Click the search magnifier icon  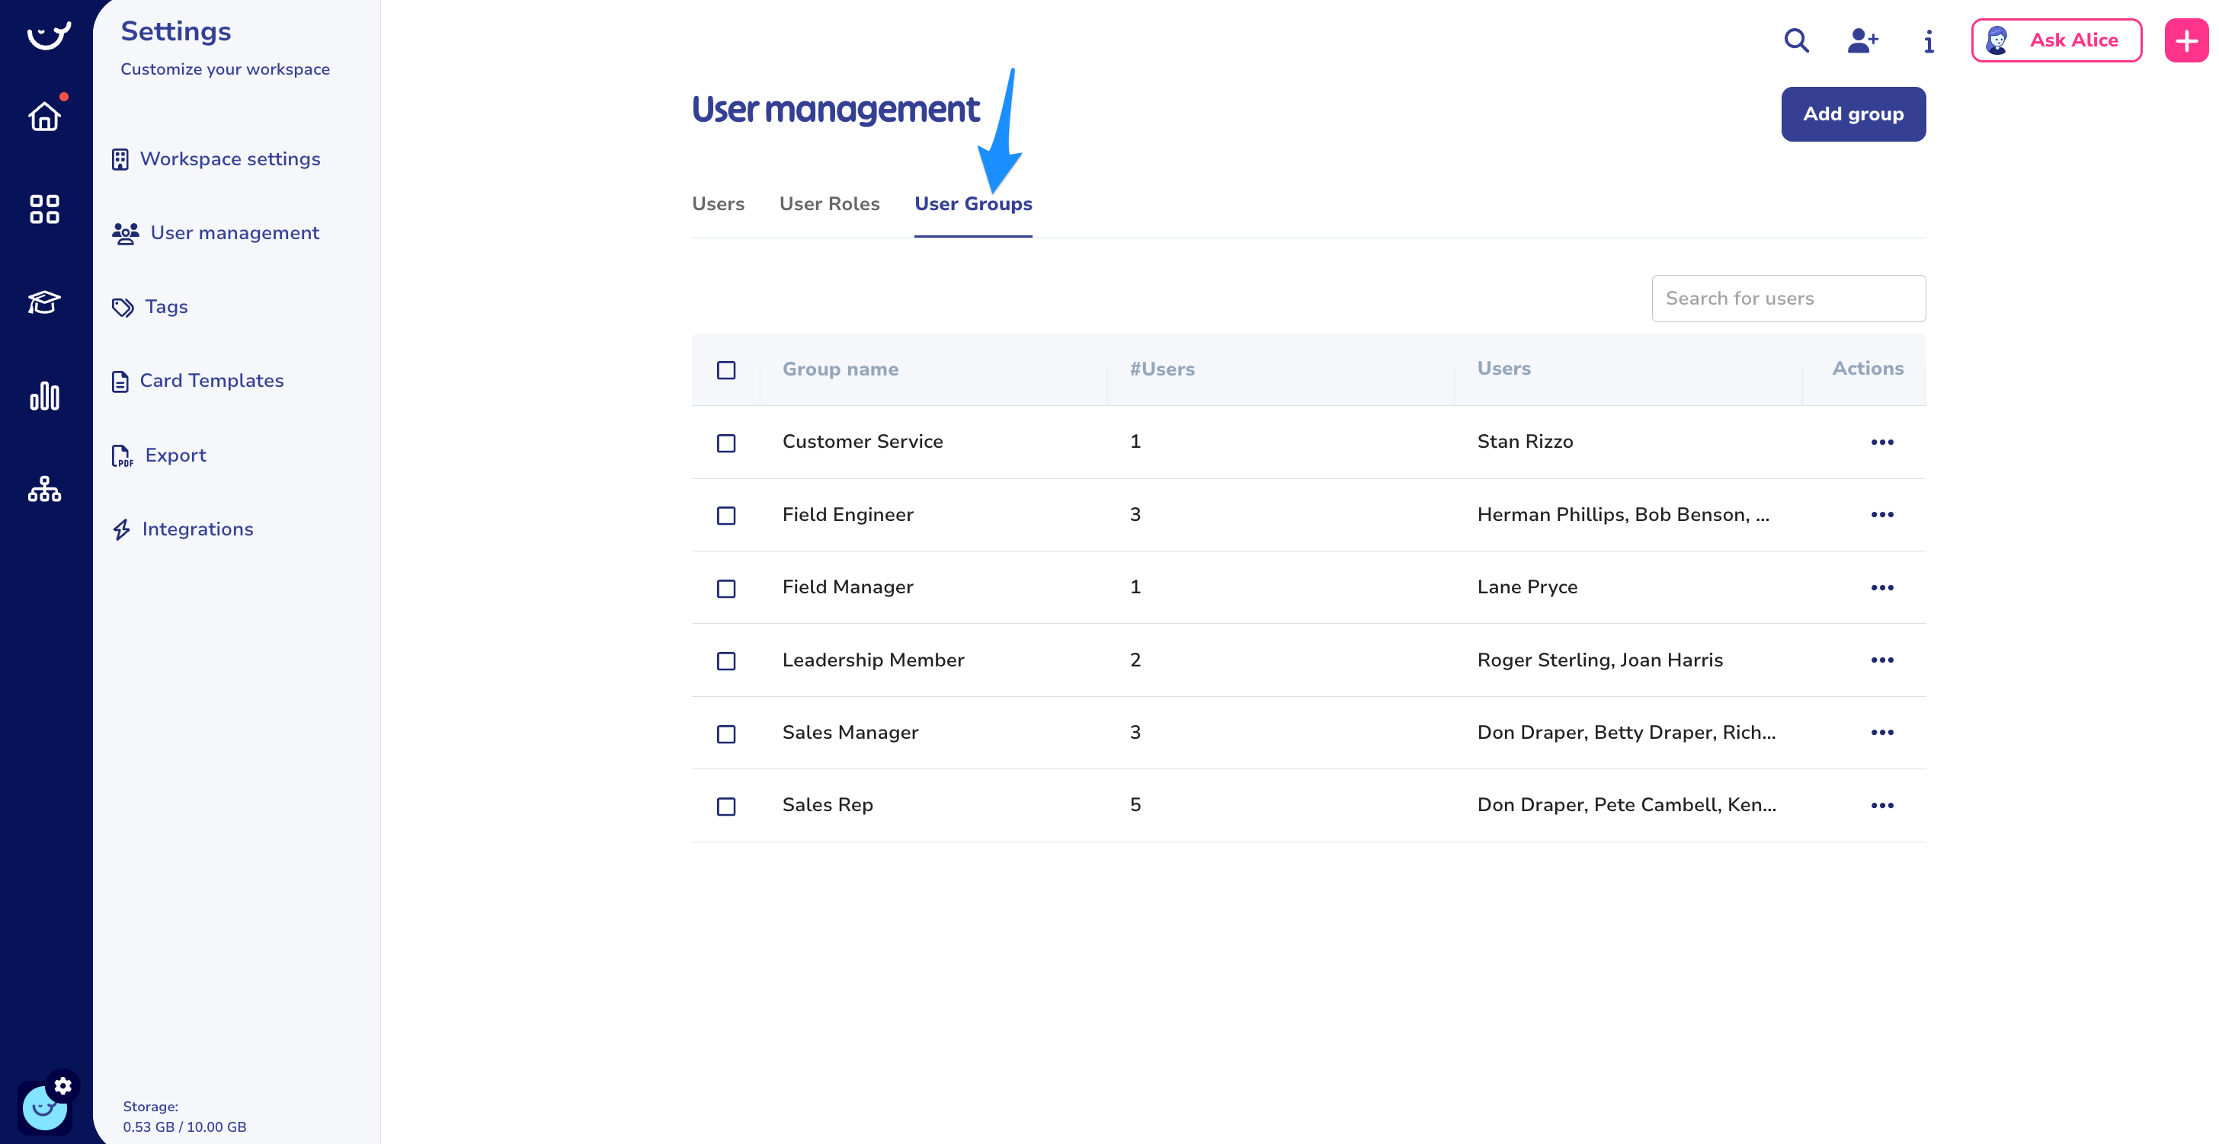point(1796,40)
